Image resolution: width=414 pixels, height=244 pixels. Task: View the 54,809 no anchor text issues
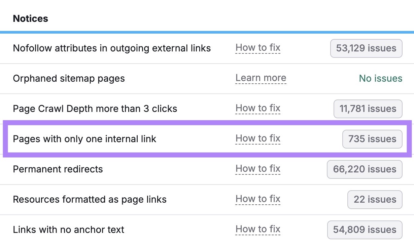coord(364,230)
